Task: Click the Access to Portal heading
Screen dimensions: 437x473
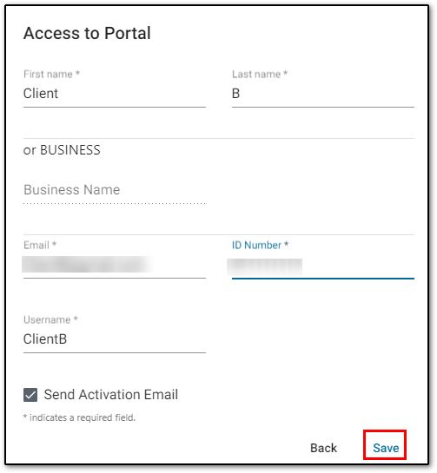Action: click(x=87, y=33)
